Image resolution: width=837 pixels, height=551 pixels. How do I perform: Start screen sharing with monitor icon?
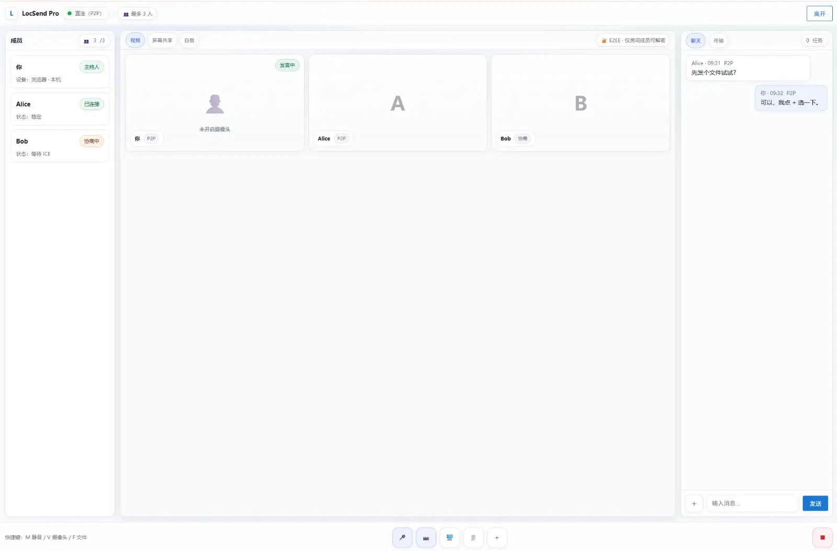pyautogui.click(x=449, y=537)
